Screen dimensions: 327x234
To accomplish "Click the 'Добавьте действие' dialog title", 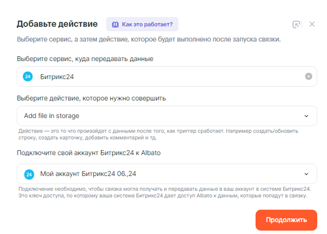I will [57, 24].
